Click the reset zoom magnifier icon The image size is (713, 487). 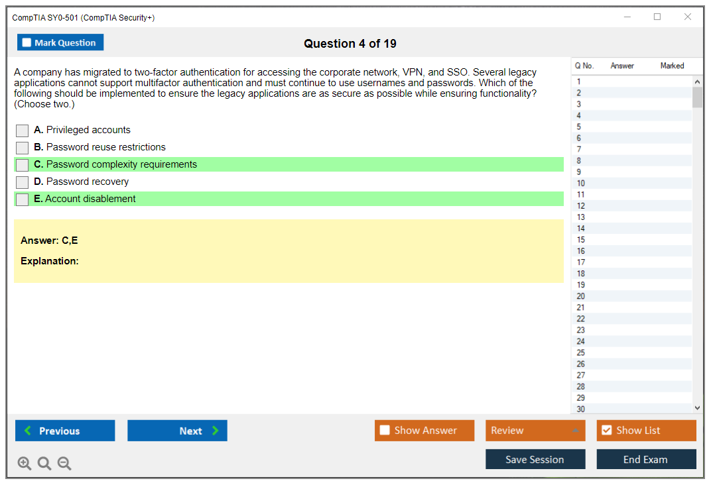(44, 464)
